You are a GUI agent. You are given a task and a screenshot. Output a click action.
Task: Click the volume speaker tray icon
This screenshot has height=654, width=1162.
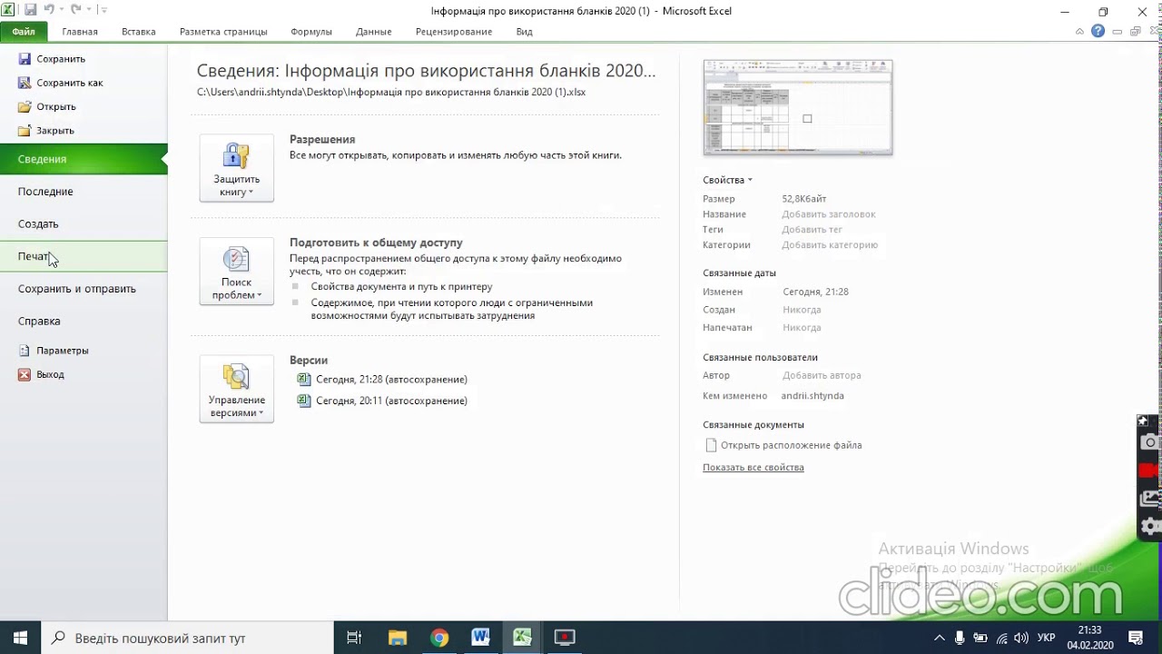click(1022, 638)
